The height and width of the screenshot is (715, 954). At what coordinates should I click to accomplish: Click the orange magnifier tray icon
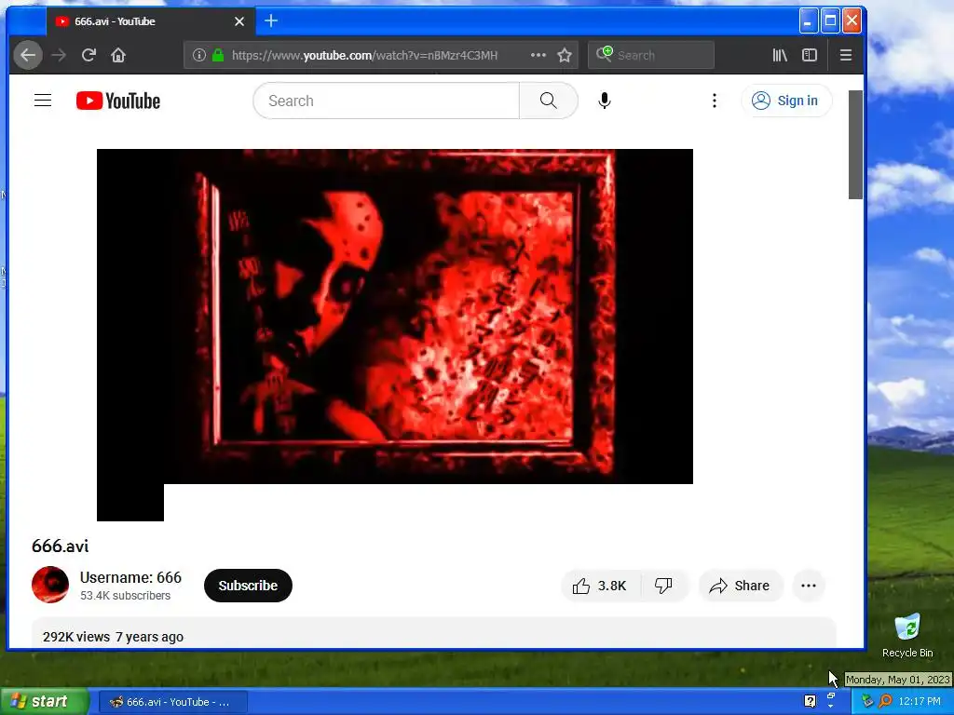(x=885, y=702)
